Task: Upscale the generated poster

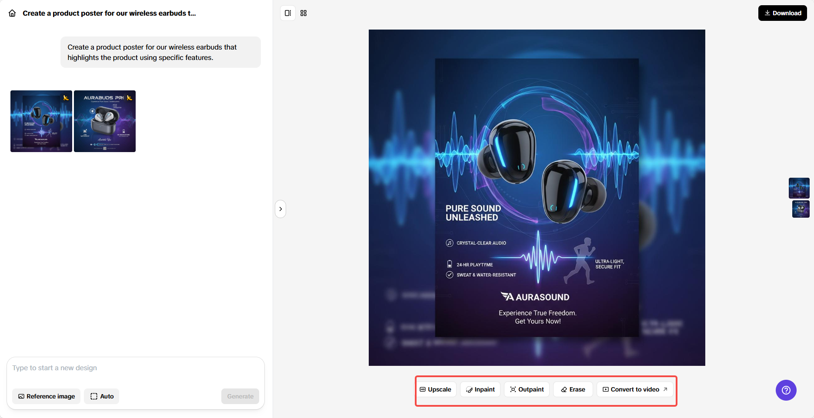Action: click(x=435, y=389)
